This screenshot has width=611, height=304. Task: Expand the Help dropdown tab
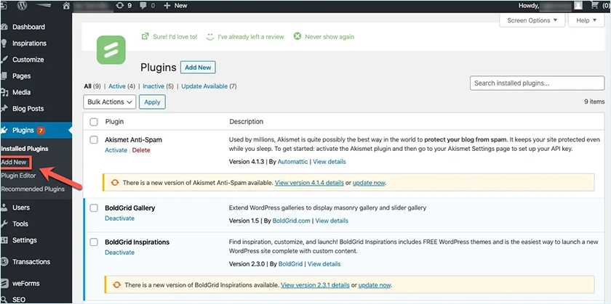pos(586,20)
